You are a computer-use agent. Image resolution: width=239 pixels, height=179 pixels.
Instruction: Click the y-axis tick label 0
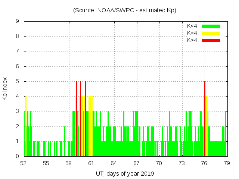[18, 156]
